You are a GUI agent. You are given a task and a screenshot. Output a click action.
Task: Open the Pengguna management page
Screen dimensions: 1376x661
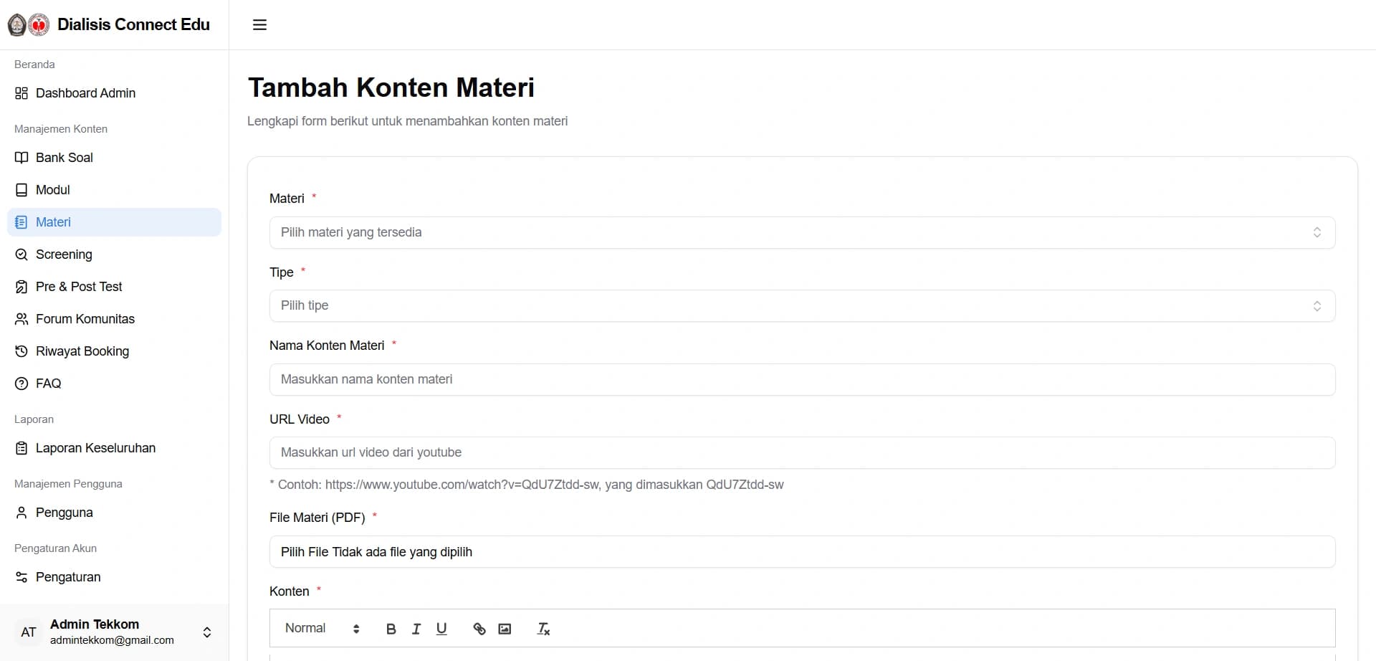pyautogui.click(x=114, y=513)
